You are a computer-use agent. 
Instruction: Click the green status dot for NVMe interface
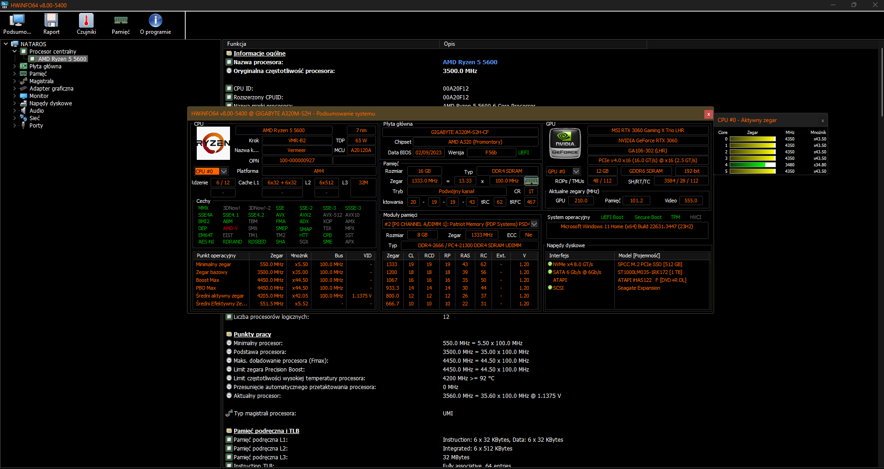coord(550,264)
